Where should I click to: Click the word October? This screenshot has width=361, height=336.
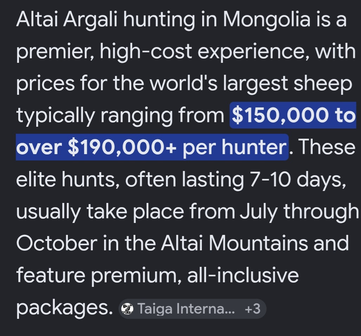tap(57, 243)
